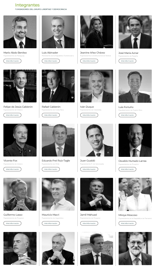This screenshot has width=153, height=266.
Task: Click the Juan Guaidó name heading
Action: (x=88, y=161)
